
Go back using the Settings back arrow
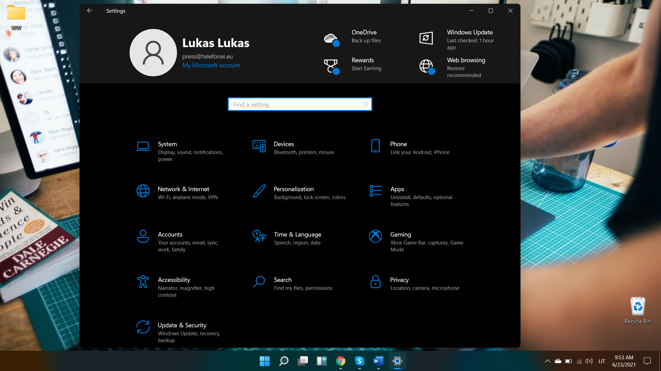[90, 11]
